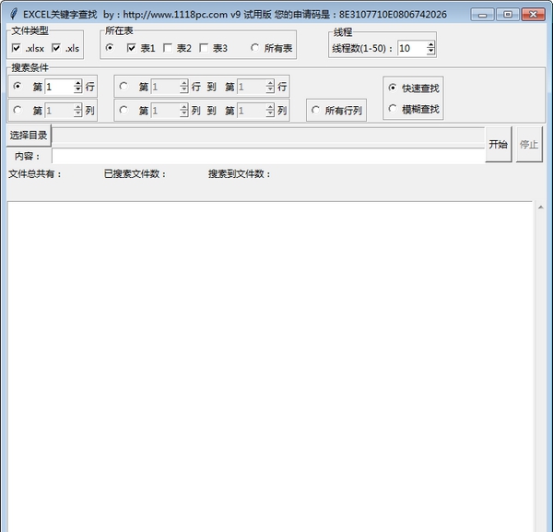
Task: Click the 线程数 value field showing 10
Action: pos(411,48)
